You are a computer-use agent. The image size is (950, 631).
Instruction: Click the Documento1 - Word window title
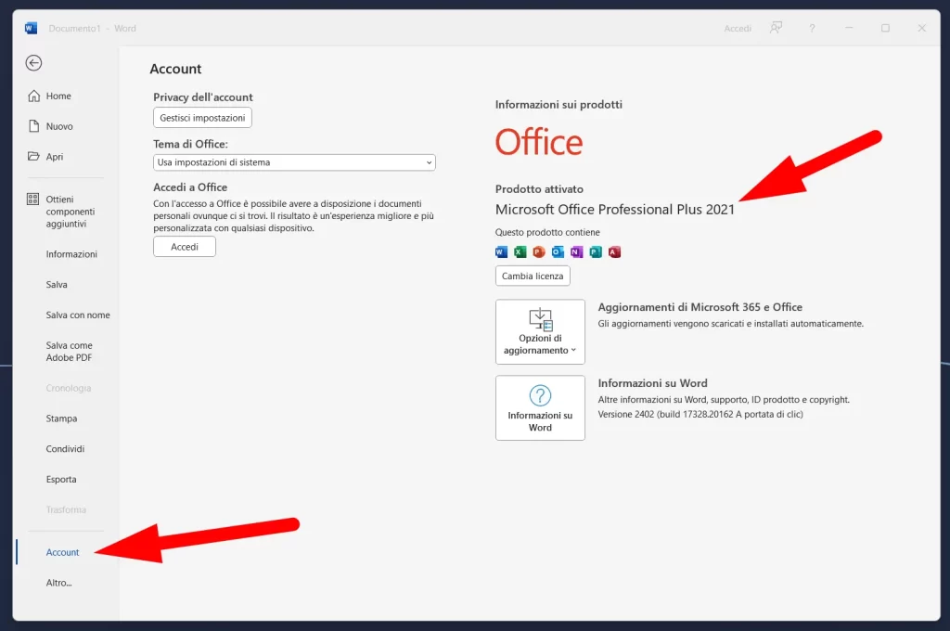[x=92, y=29]
